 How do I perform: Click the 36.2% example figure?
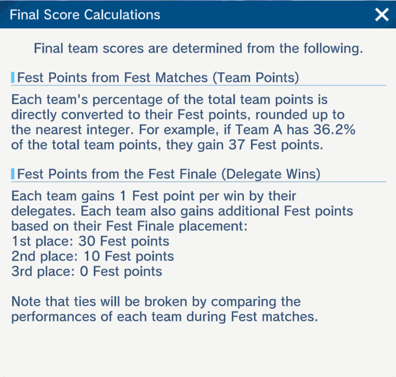tap(333, 130)
